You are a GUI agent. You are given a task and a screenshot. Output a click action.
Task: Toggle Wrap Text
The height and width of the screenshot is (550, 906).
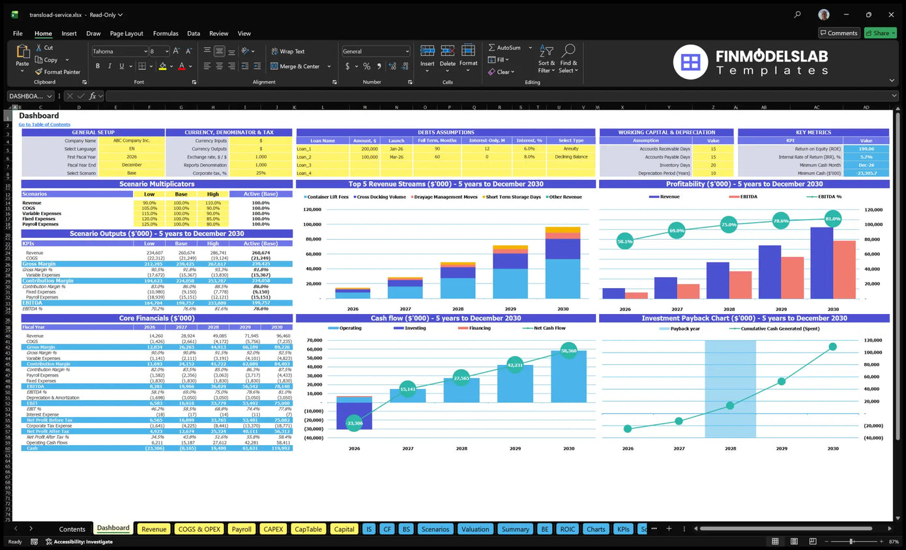[287, 51]
